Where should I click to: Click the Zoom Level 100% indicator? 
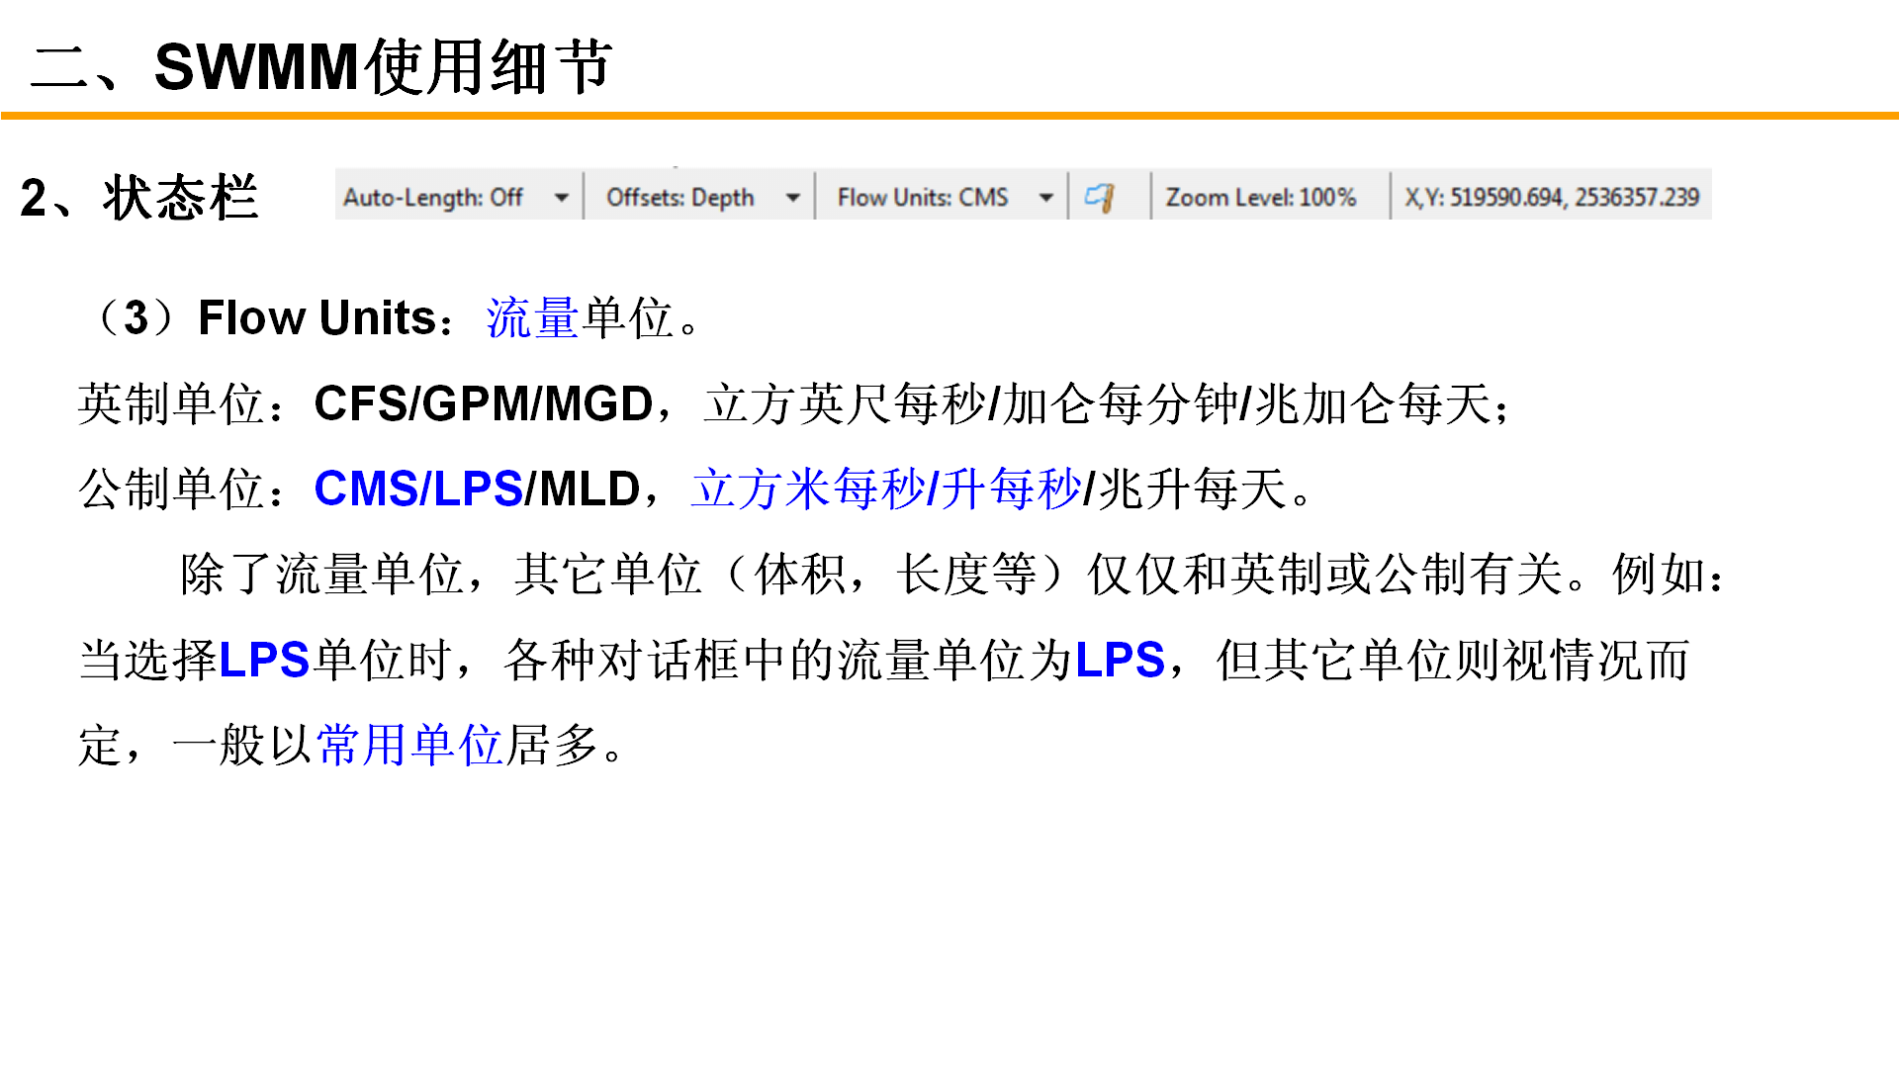pyautogui.click(x=1260, y=198)
